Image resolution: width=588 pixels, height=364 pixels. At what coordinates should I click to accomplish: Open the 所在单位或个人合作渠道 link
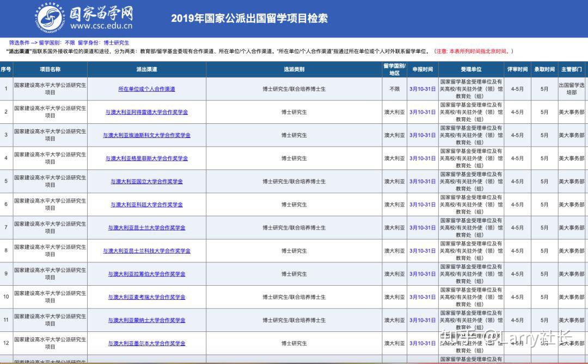coord(146,89)
